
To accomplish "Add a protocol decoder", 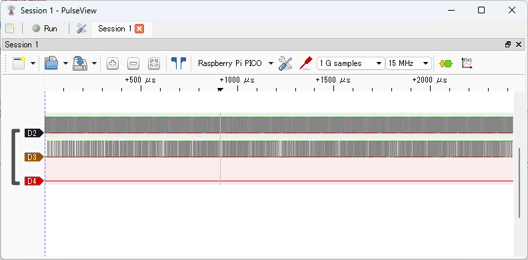I will click(446, 63).
